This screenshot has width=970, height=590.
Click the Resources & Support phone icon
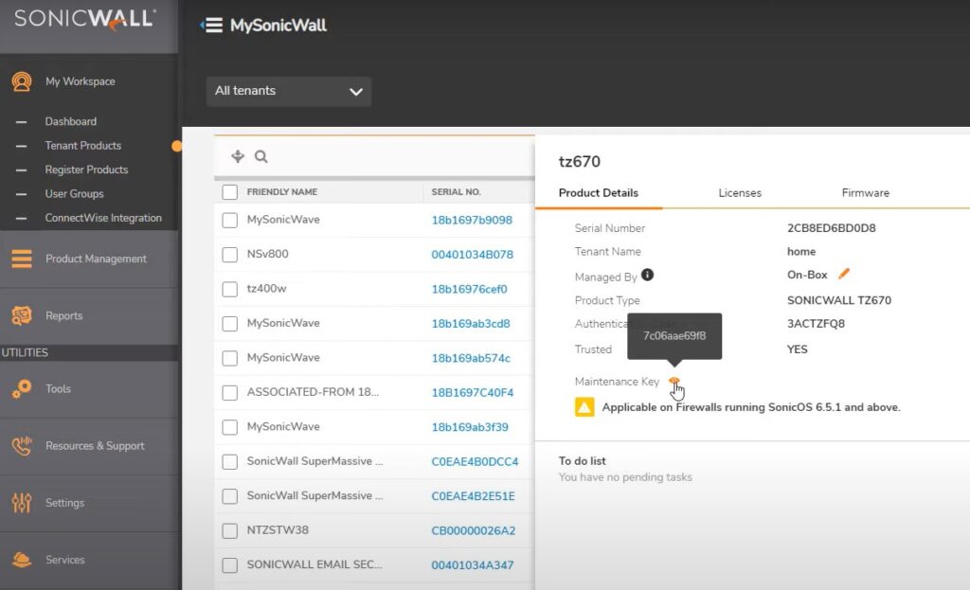click(x=22, y=446)
